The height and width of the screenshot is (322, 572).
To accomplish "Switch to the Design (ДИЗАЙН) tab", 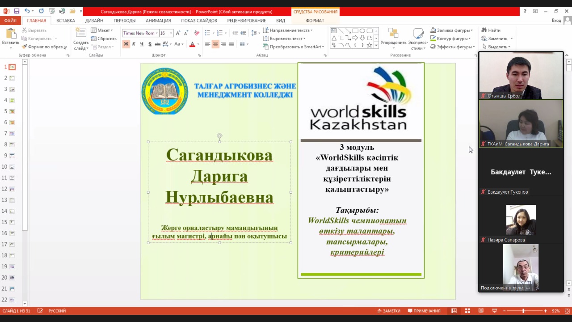I will pyautogui.click(x=94, y=21).
